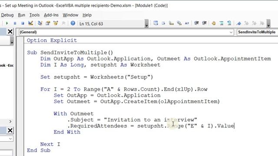This screenshot has height=156, width=278.
Task: Open Project Explorer from toolbar icon
Action: (40, 23)
